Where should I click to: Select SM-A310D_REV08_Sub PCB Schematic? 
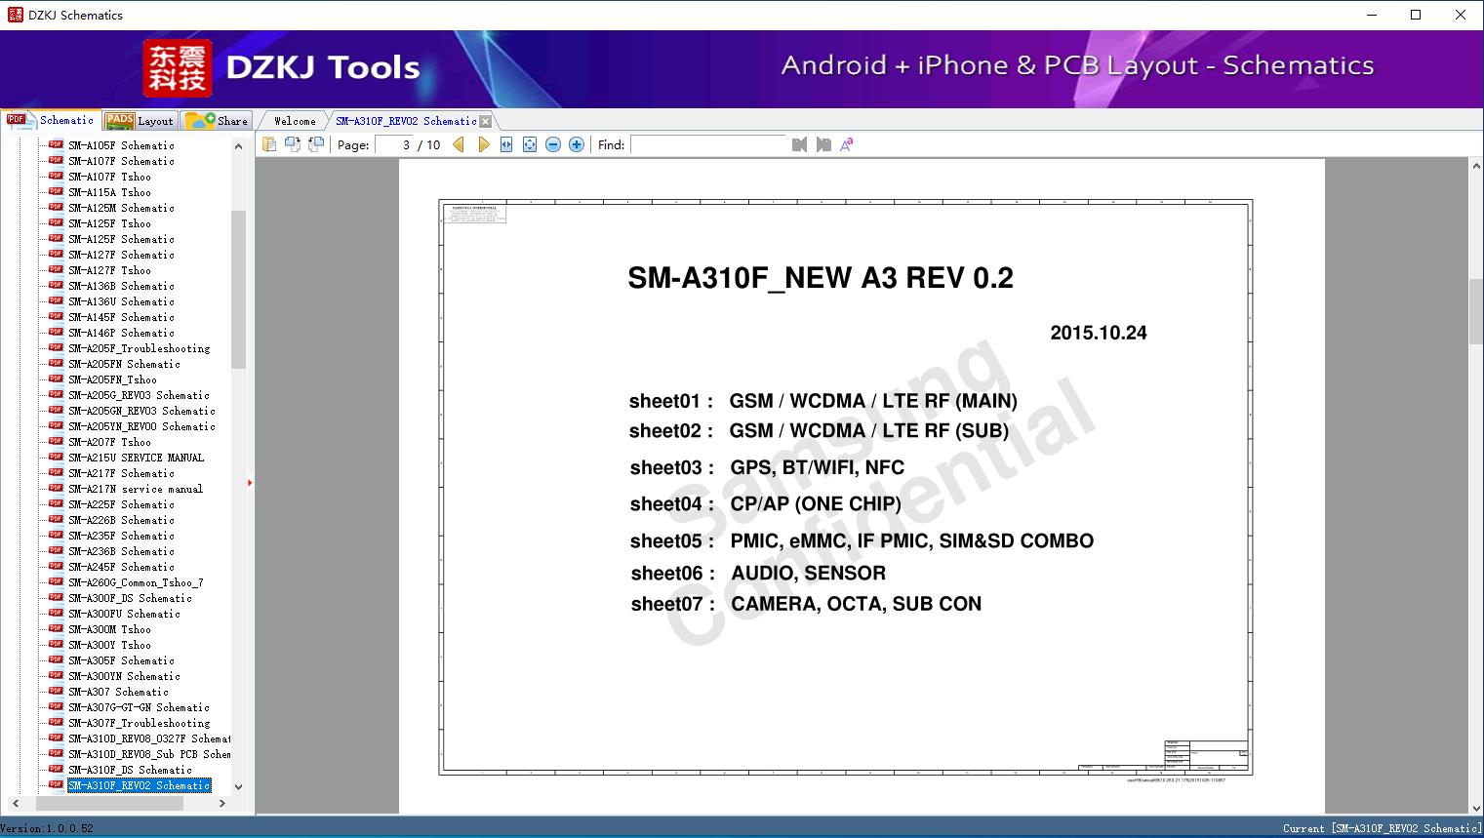tap(149, 754)
